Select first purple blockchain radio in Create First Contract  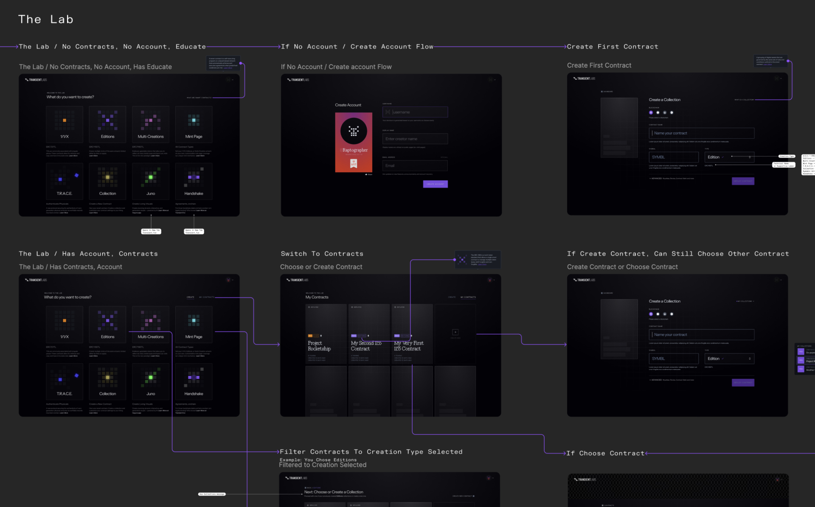(x=651, y=112)
